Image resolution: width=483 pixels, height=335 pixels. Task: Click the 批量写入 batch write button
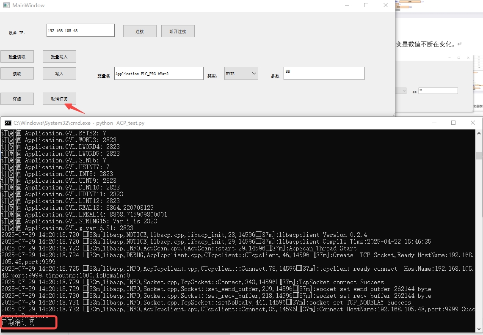pyautogui.click(x=59, y=57)
